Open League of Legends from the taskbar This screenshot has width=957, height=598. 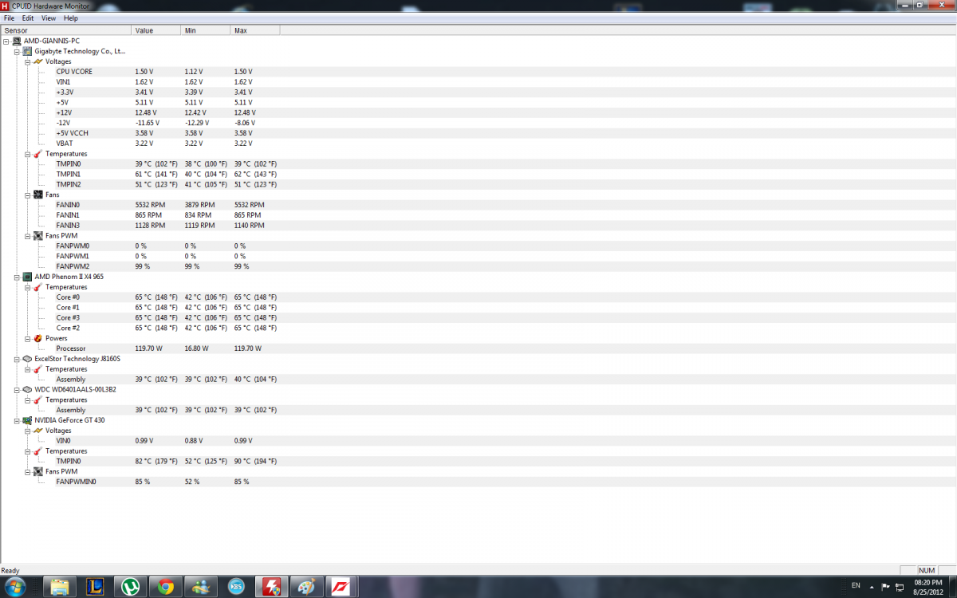[95, 587]
